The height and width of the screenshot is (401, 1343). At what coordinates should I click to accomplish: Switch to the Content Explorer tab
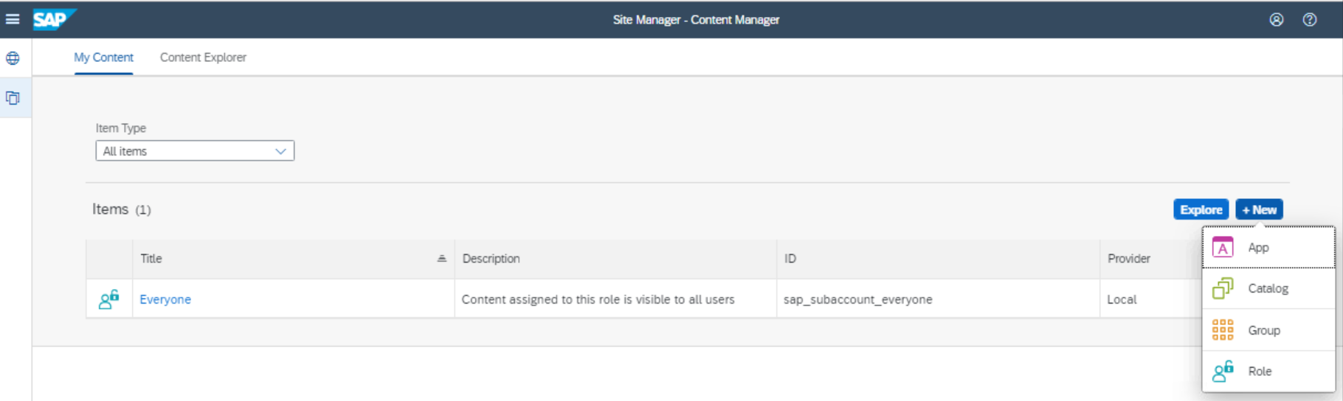pyautogui.click(x=203, y=57)
